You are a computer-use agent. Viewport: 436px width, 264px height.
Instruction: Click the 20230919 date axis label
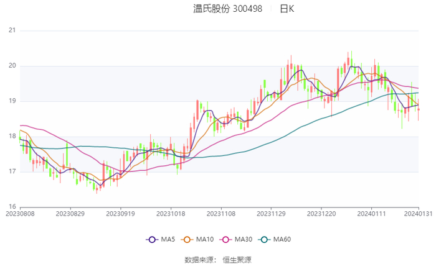[x=120, y=214]
